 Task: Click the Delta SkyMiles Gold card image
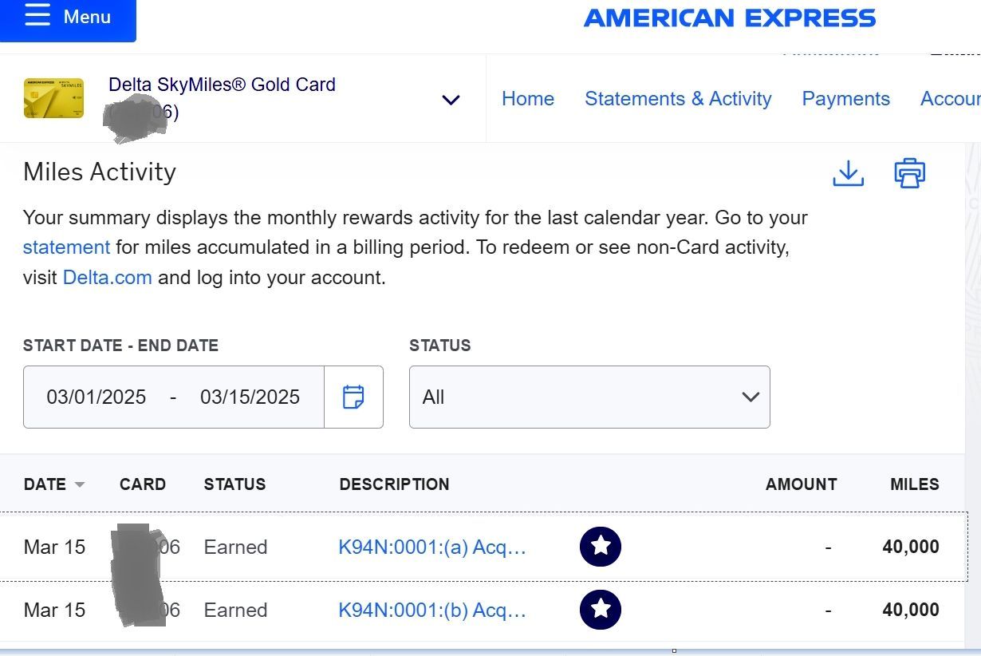(53, 98)
